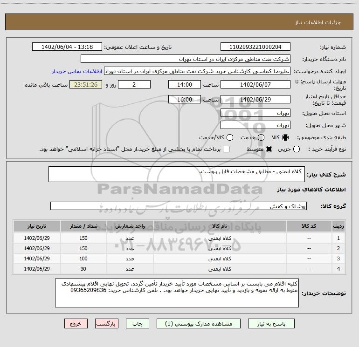This screenshot has height=347, width=359.
Task: Click the کد کالا column header
Action: pyautogui.click(x=309, y=226)
